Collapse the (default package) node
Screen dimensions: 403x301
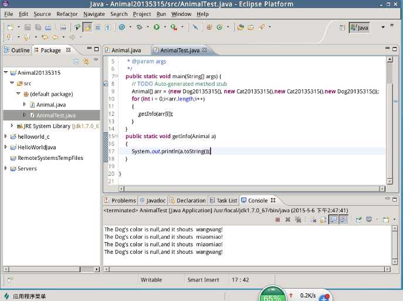coord(18,93)
